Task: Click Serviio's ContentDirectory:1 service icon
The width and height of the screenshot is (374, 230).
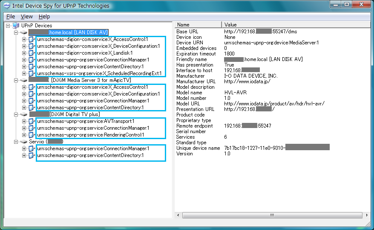Action: 32,155
